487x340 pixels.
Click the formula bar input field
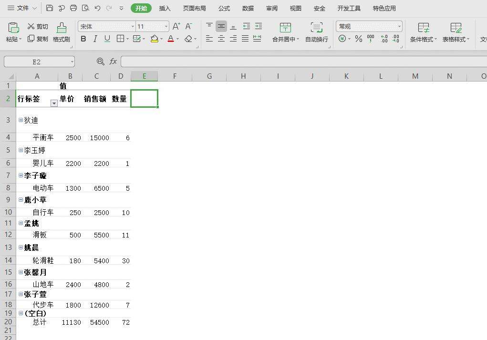tap(304, 62)
